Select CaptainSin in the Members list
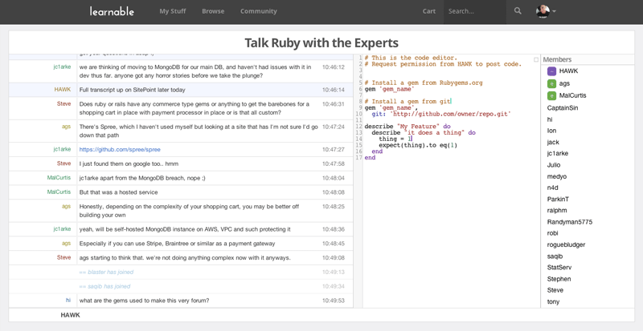This screenshot has width=643, height=331. pyautogui.click(x=563, y=107)
